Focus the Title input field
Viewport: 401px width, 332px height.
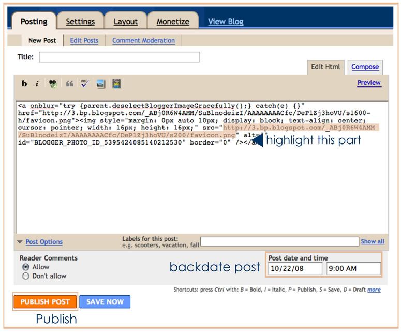(119, 57)
